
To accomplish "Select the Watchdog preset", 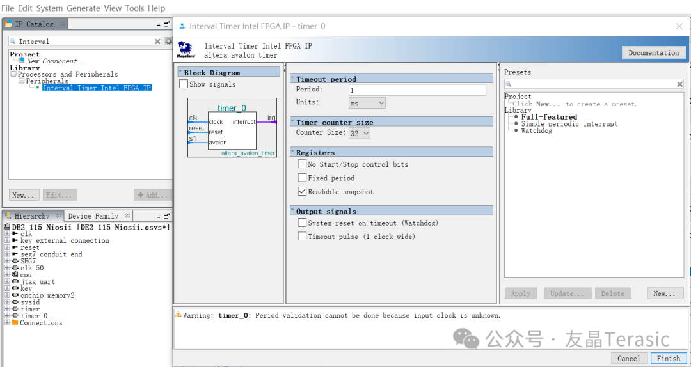I will pyautogui.click(x=536, y=131).
